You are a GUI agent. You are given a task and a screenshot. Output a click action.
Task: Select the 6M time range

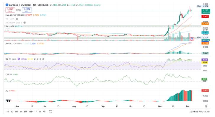coord(25,111)
